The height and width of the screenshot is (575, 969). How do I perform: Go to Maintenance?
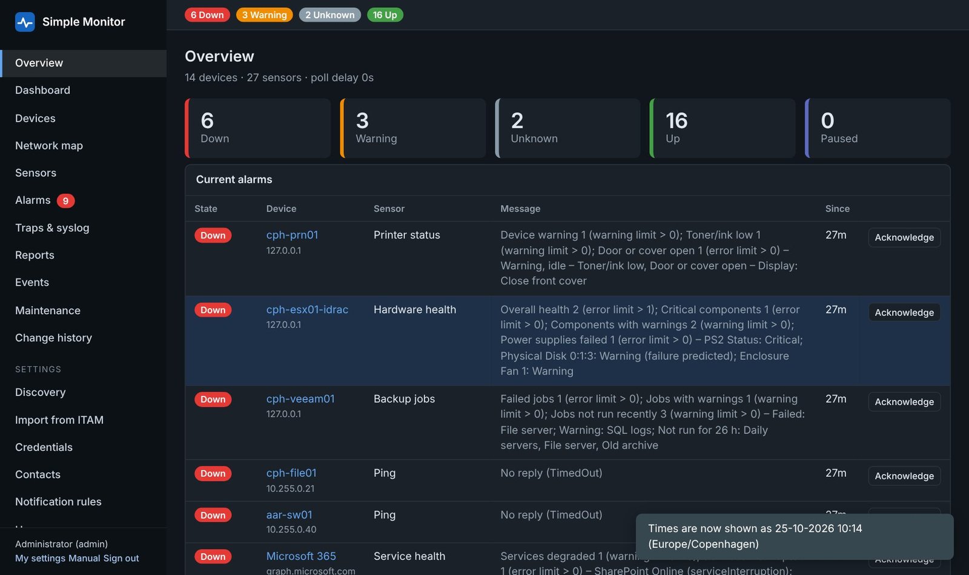pyautogui.click(x=84, y=310)
